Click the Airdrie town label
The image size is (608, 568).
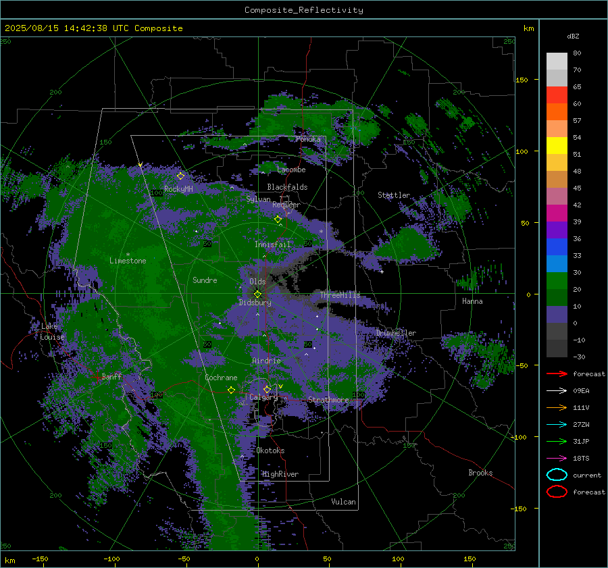(x=266, y=361)
